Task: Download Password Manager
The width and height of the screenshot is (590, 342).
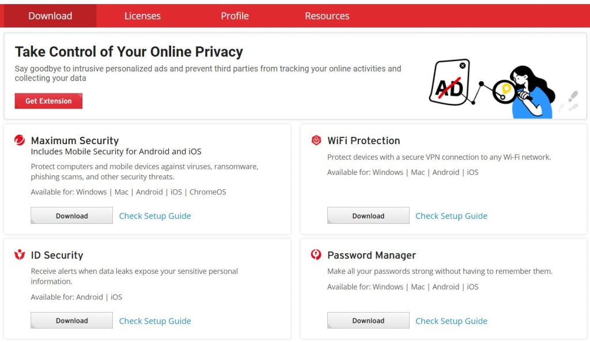Action: click(368, 321)
